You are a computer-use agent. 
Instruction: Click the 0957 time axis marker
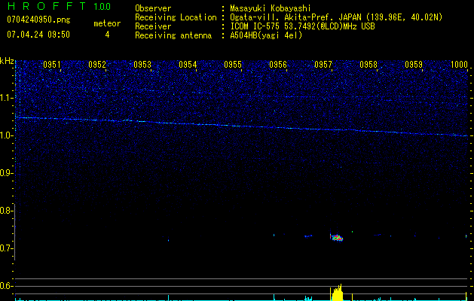(x=323, y=65)
